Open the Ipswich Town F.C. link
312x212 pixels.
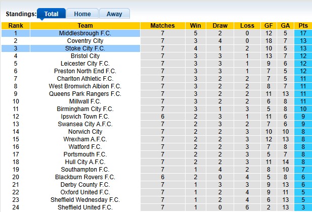click(85, 117)
